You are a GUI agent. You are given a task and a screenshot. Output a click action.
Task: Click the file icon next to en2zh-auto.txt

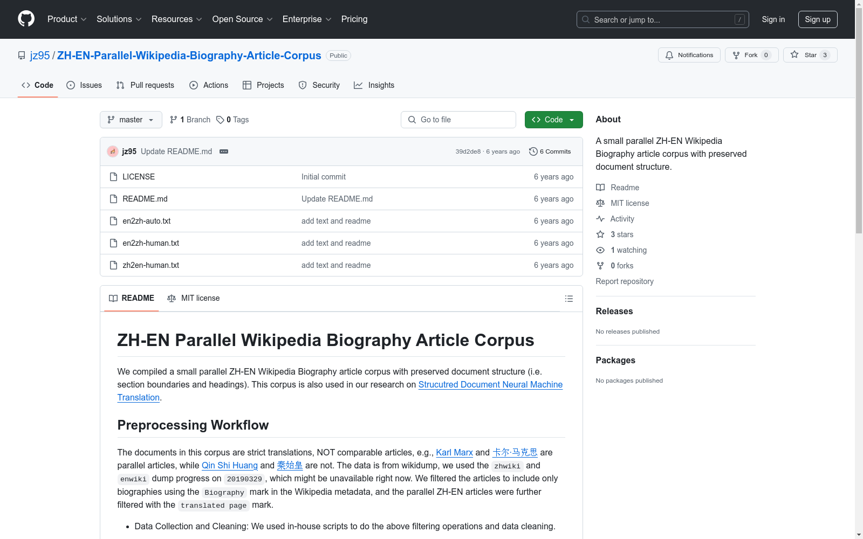[113, 221]
